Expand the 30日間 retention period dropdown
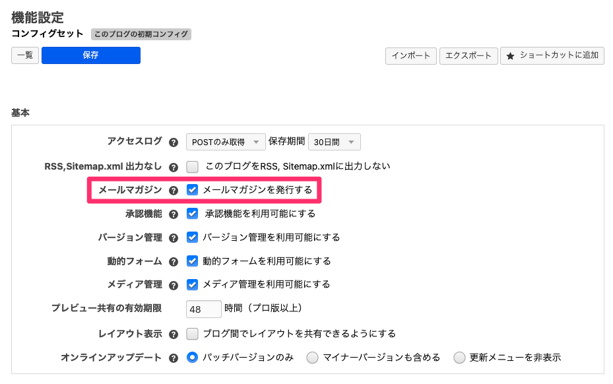 pyautogui.click(x=335, y=142)
